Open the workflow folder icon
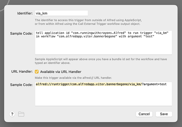182x127 pixels. pyautogui.click(x=21, y=114)
